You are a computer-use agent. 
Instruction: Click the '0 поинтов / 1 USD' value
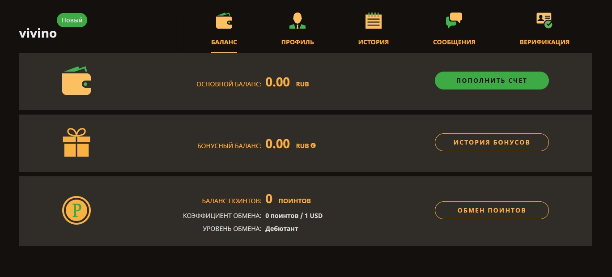pyautogui.click(x=294, y=216)
